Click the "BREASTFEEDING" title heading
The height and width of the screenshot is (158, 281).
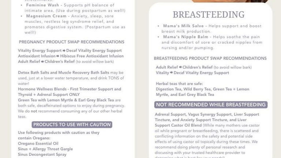click(x=208, y=15)
